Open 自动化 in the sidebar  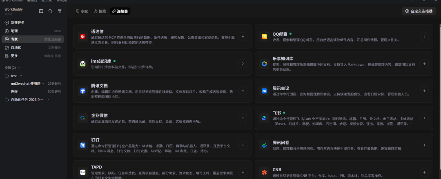tap(33, 47)
